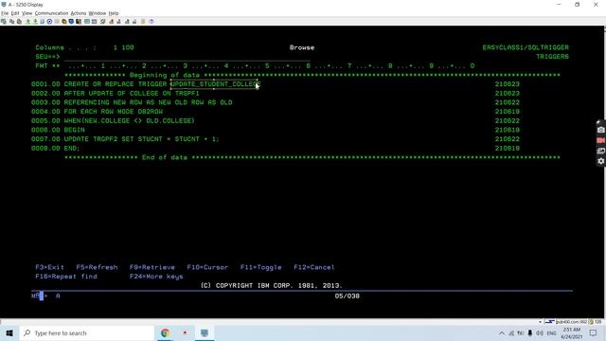Click line 0008.00 END; statement
Image resolution: width=606 pixels, height=341 pixels.
72,148
